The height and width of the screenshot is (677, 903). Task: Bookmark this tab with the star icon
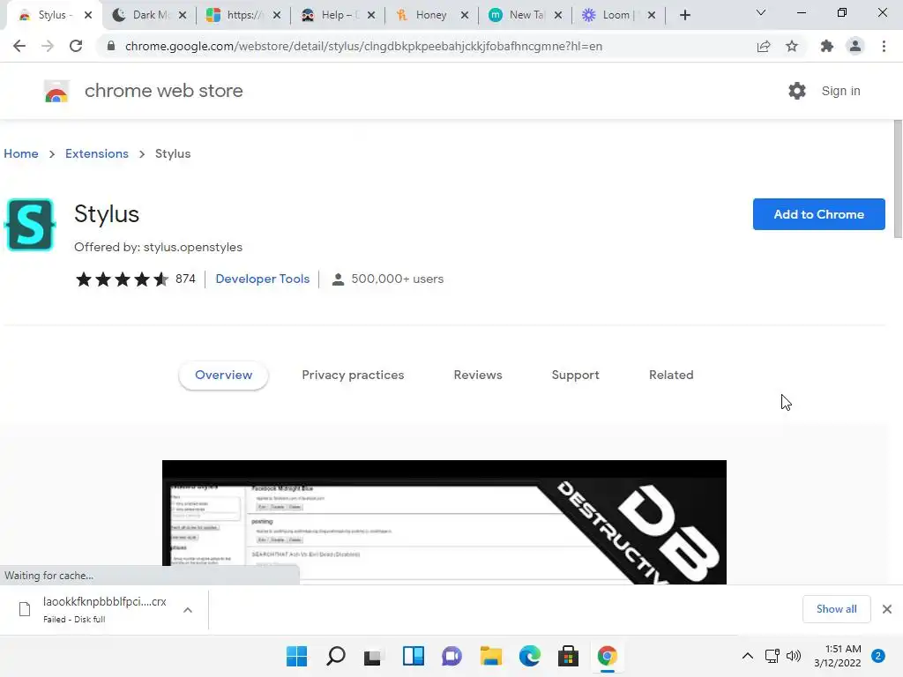click(x=792, y=46)
